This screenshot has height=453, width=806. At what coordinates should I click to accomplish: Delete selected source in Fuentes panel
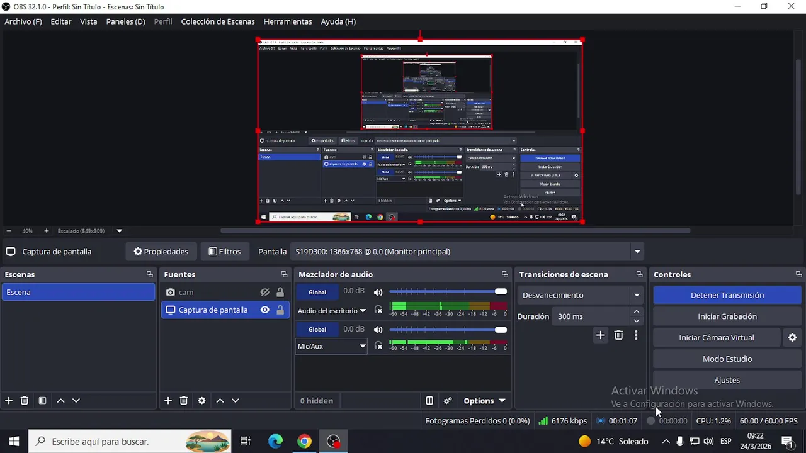point(184,401)
